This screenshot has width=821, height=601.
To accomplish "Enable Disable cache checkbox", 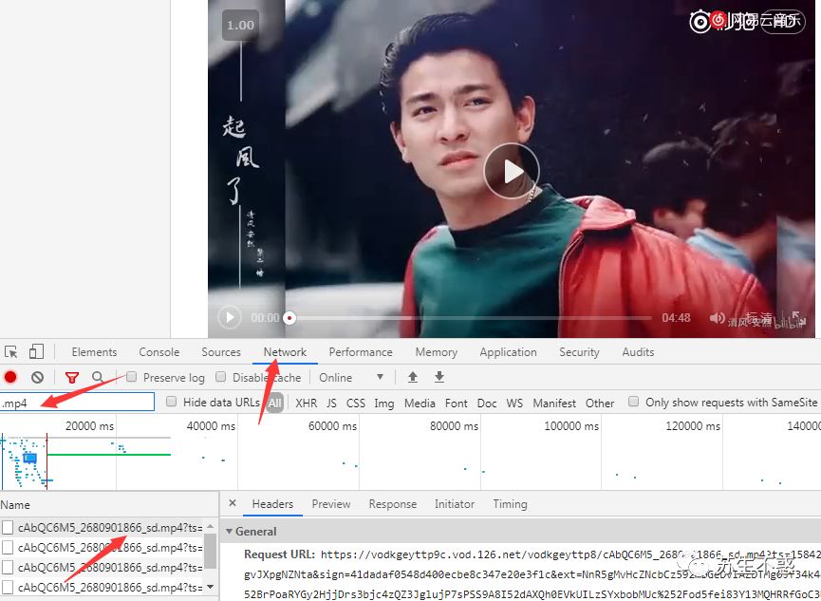I will click(x=221, y=377).
